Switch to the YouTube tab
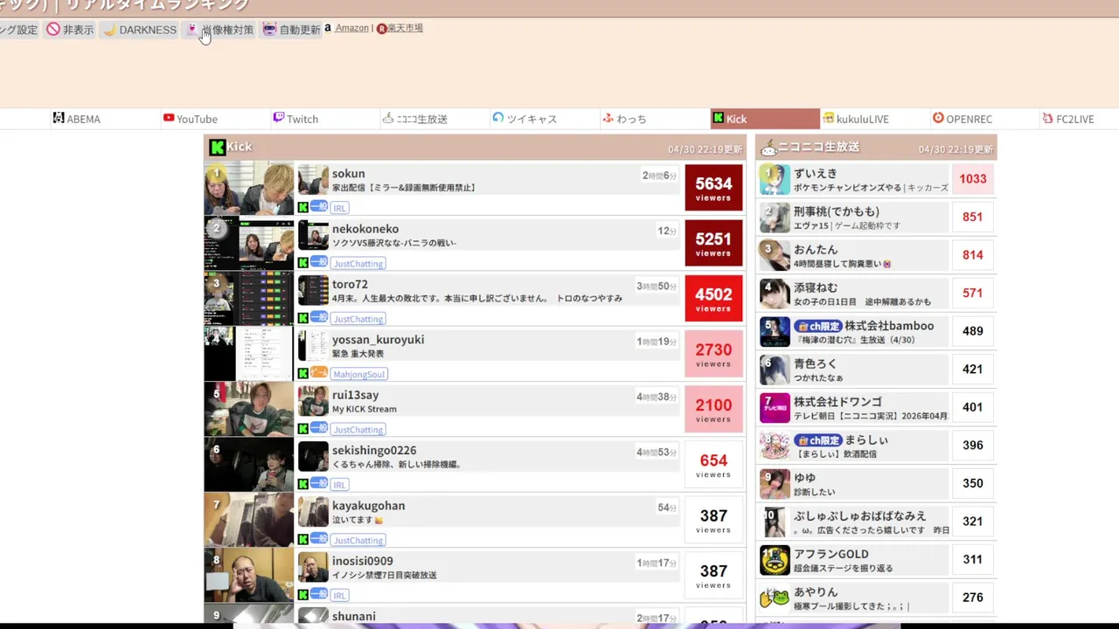Viewport: 1119px width, 629px height. 190,119
